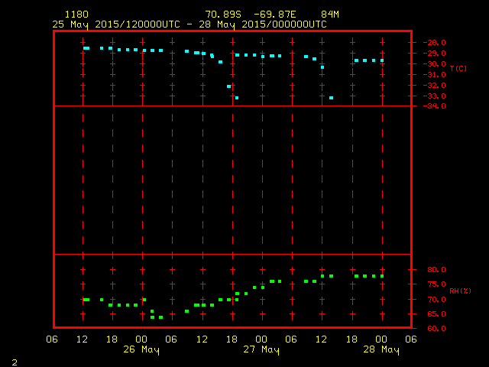This screenshot has height=367, width=489.
Task: Click the 80.0 humidity tick label
Action: pyautogui.click(x=437, y=270)
